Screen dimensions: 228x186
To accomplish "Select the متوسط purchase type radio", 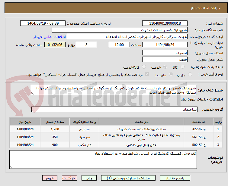I will tap(171, 74).
